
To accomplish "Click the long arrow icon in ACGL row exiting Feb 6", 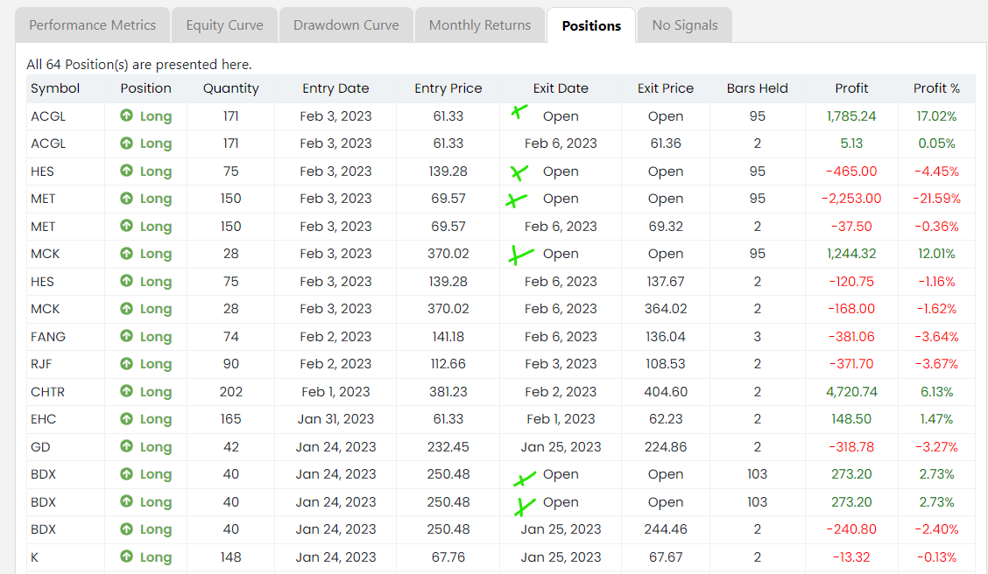I will coord(127,143).
